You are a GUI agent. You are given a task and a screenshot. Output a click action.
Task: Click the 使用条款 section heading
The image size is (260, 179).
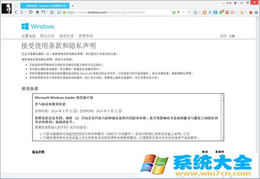click(30, 88)
